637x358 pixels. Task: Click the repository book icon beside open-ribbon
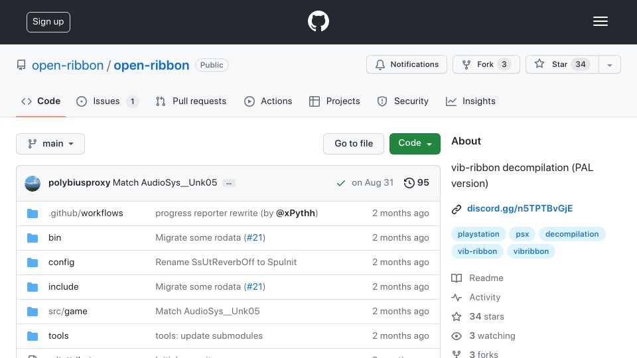[21, 65]
